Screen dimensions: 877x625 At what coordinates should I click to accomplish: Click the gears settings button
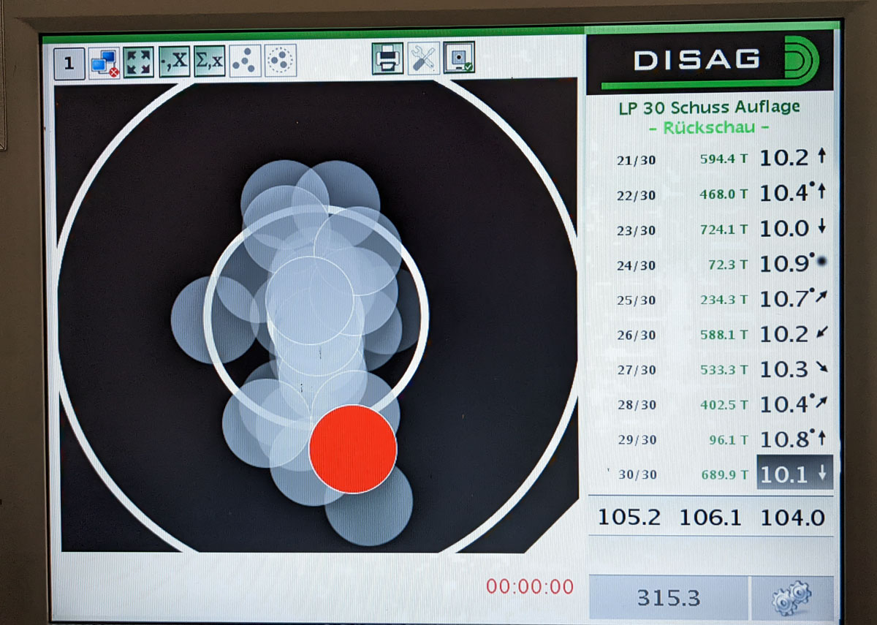point(791,598)
